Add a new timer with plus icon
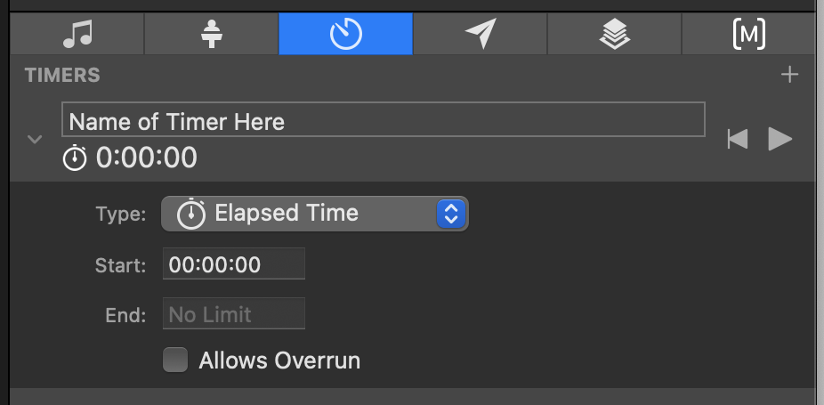This screenshot has width=824, height=405. click(x=789, y=75)
